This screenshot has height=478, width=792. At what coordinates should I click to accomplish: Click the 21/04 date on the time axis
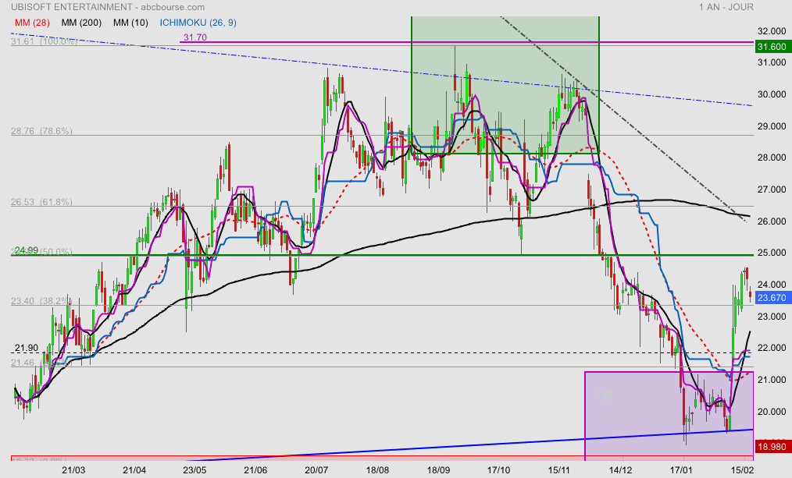[134, 470]
